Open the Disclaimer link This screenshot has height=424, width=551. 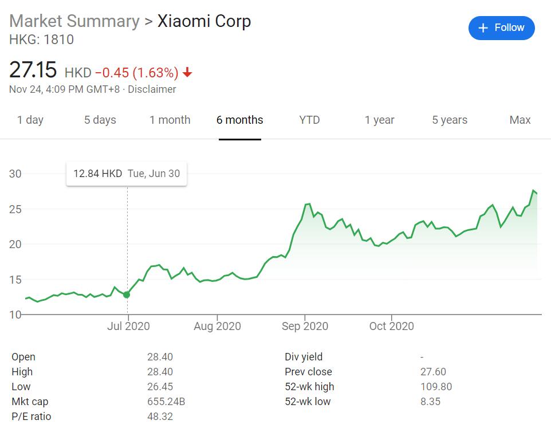(154, 89)
